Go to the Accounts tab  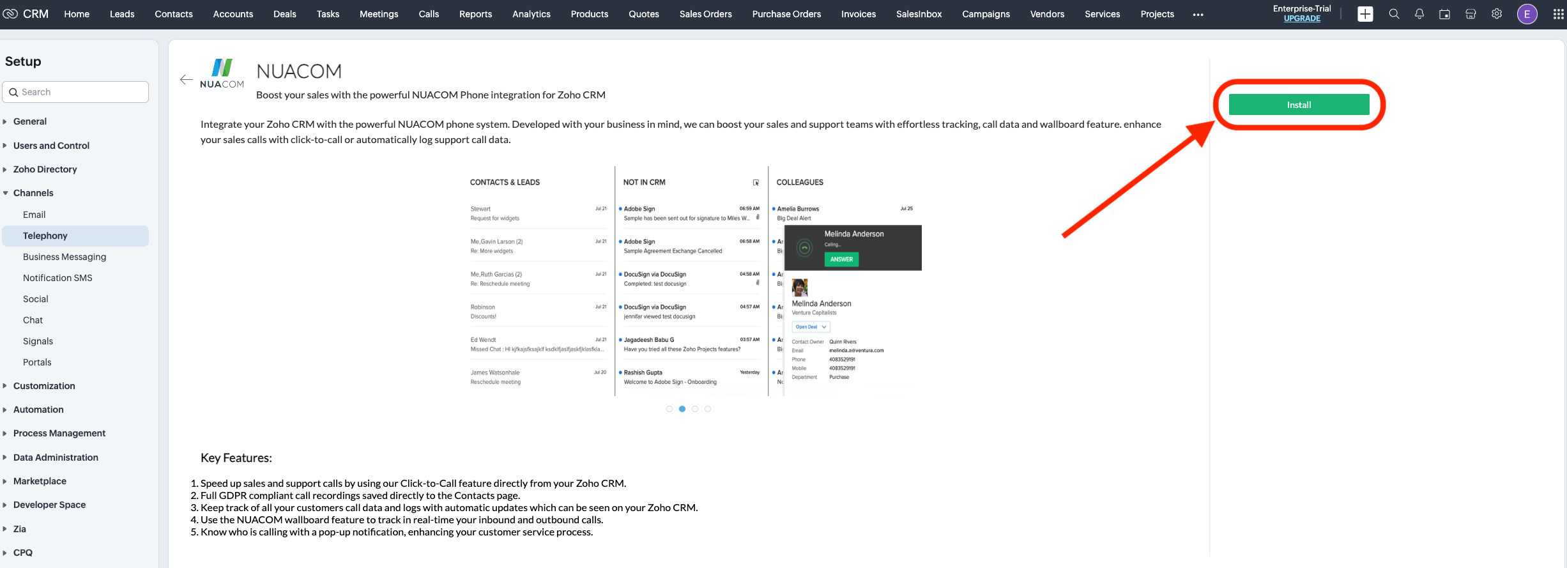[x=233, y=14]
